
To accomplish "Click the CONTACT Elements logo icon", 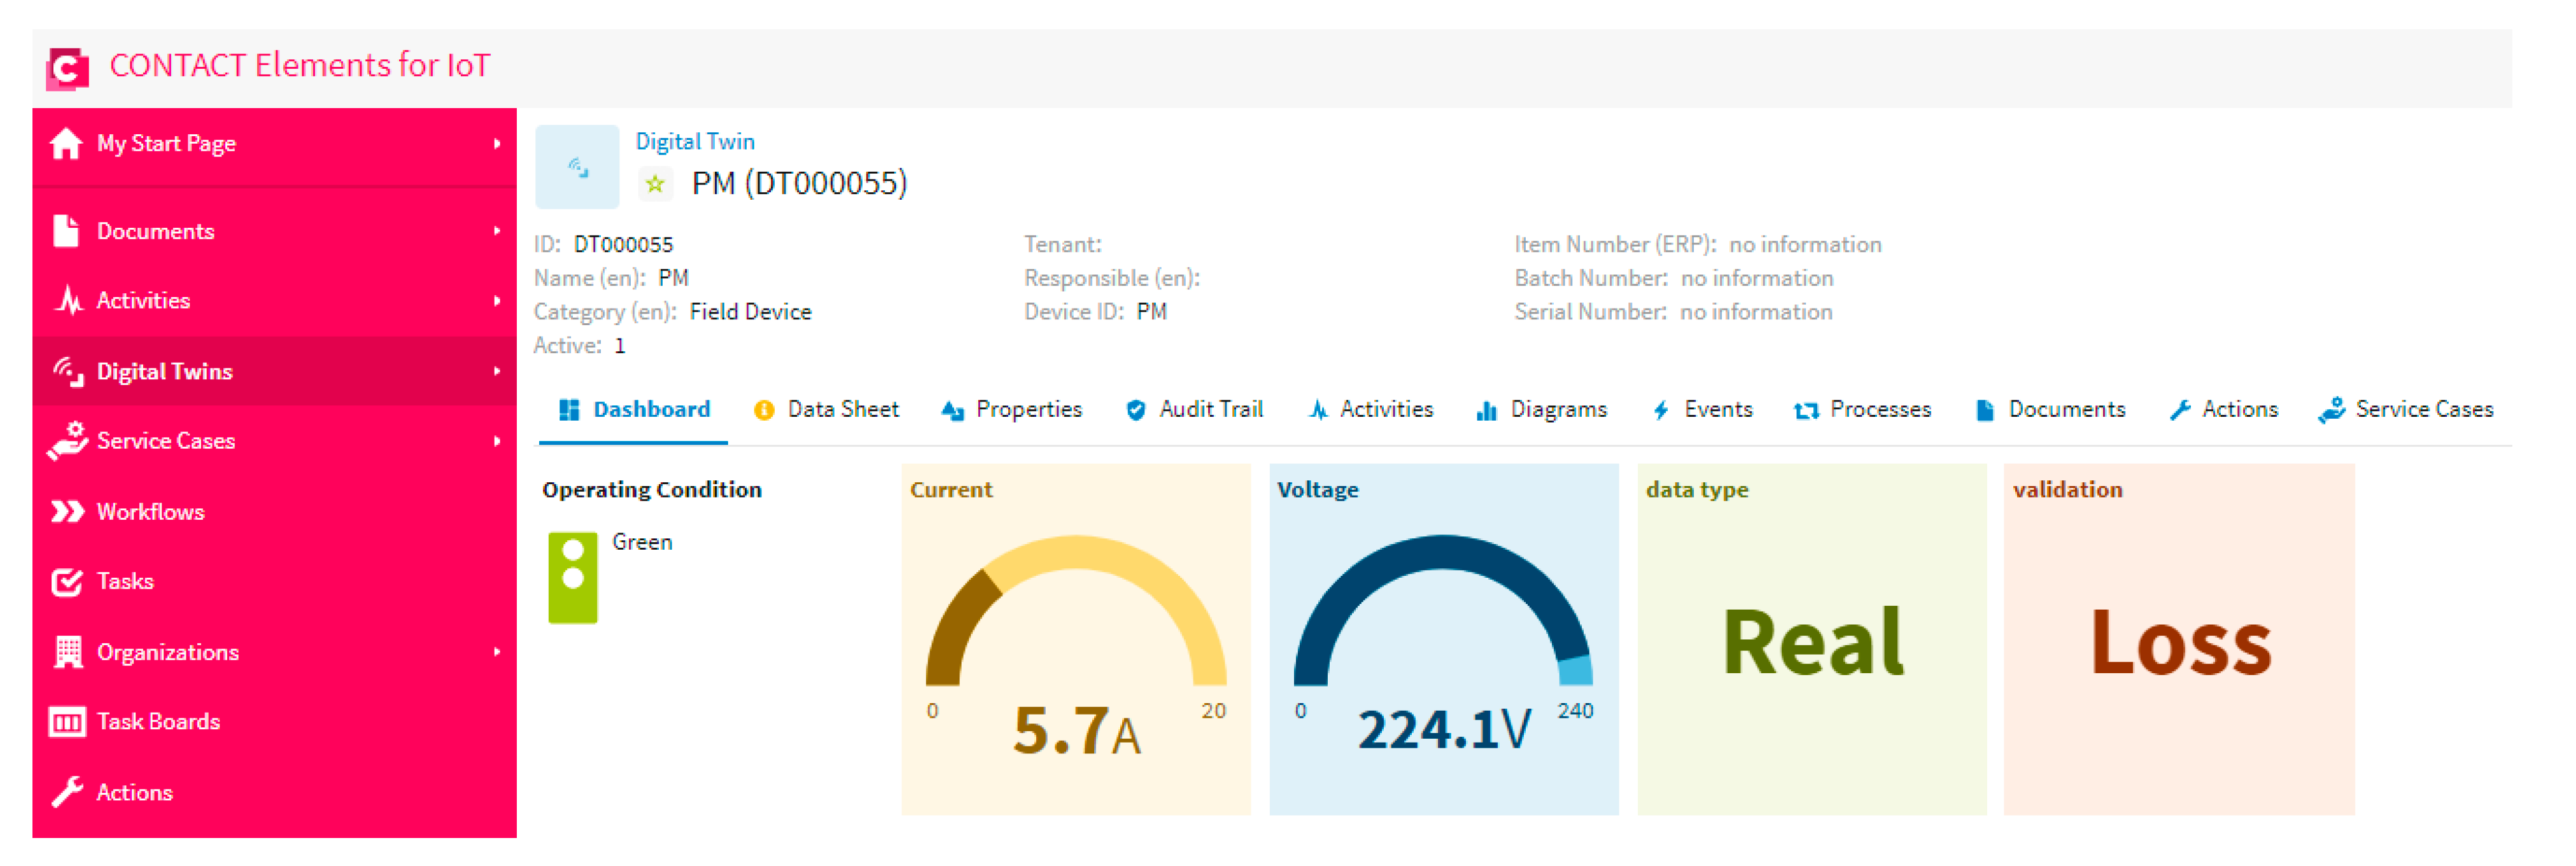I will [x=67, y=68].
